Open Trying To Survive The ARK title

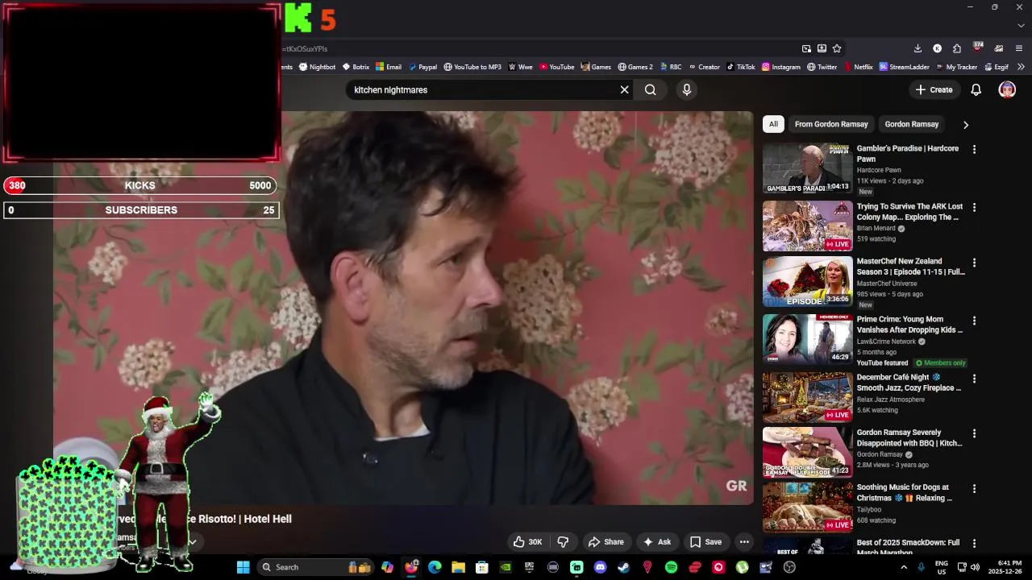[909, 212]
